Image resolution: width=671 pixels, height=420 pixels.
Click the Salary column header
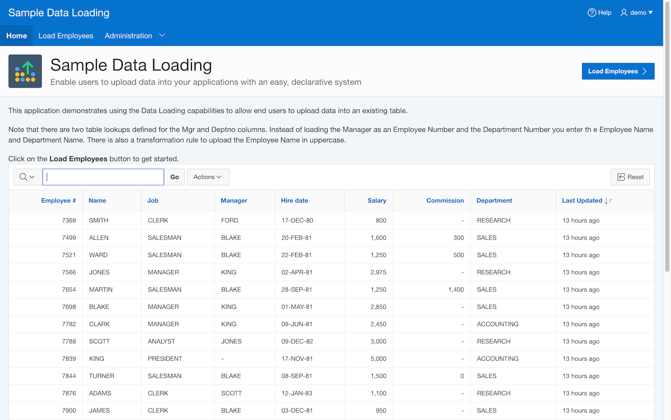[x=376, y=201]
